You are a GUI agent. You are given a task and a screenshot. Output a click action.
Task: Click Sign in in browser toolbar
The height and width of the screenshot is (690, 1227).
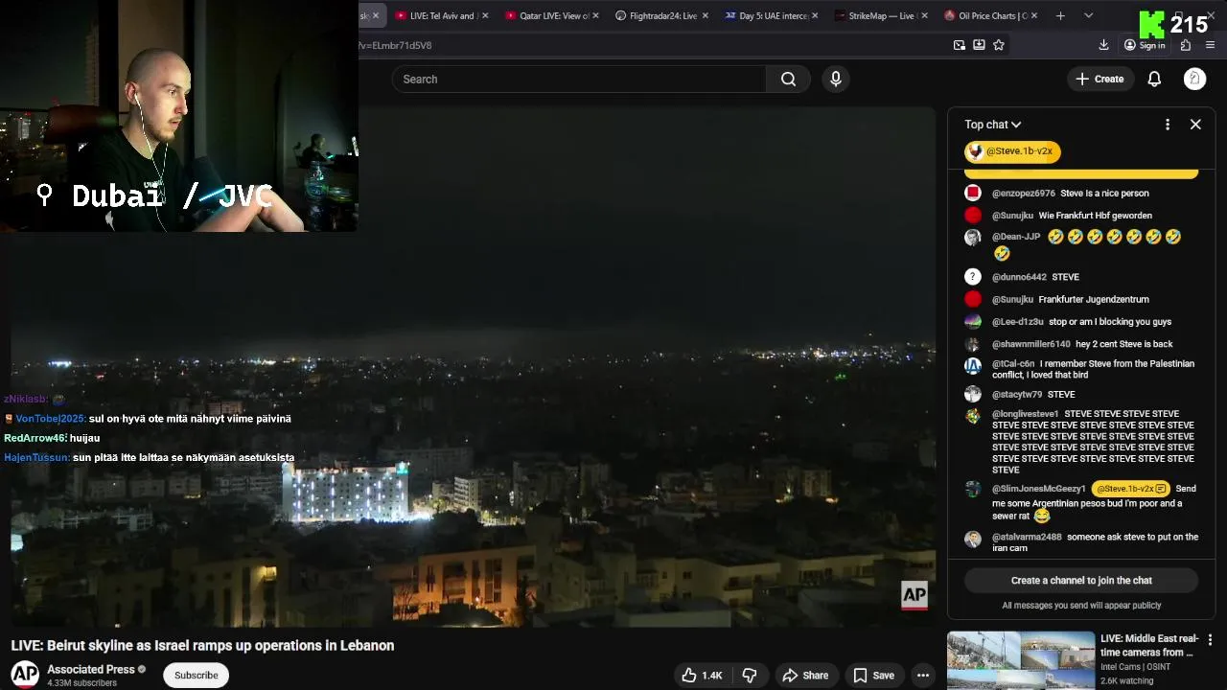[1145, 45]
